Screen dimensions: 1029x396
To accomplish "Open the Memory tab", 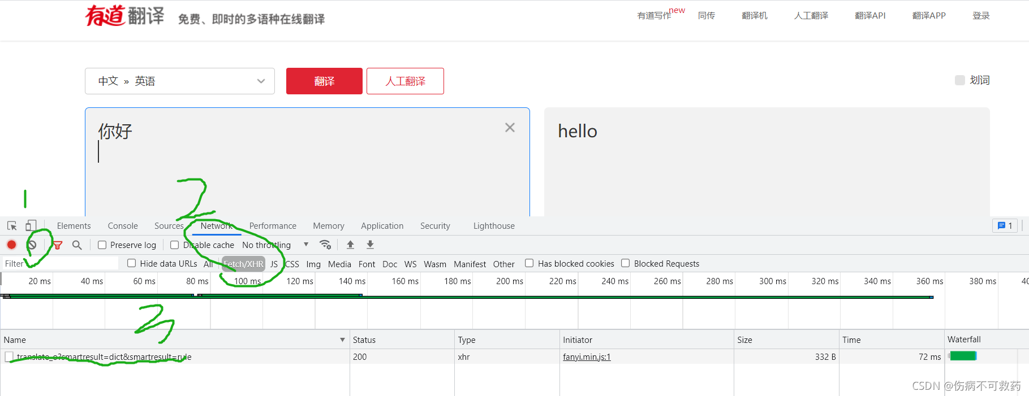I will (329, 226).
